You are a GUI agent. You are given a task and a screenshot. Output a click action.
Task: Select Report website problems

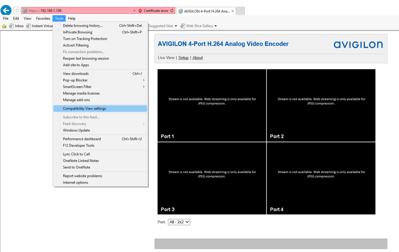100,176
